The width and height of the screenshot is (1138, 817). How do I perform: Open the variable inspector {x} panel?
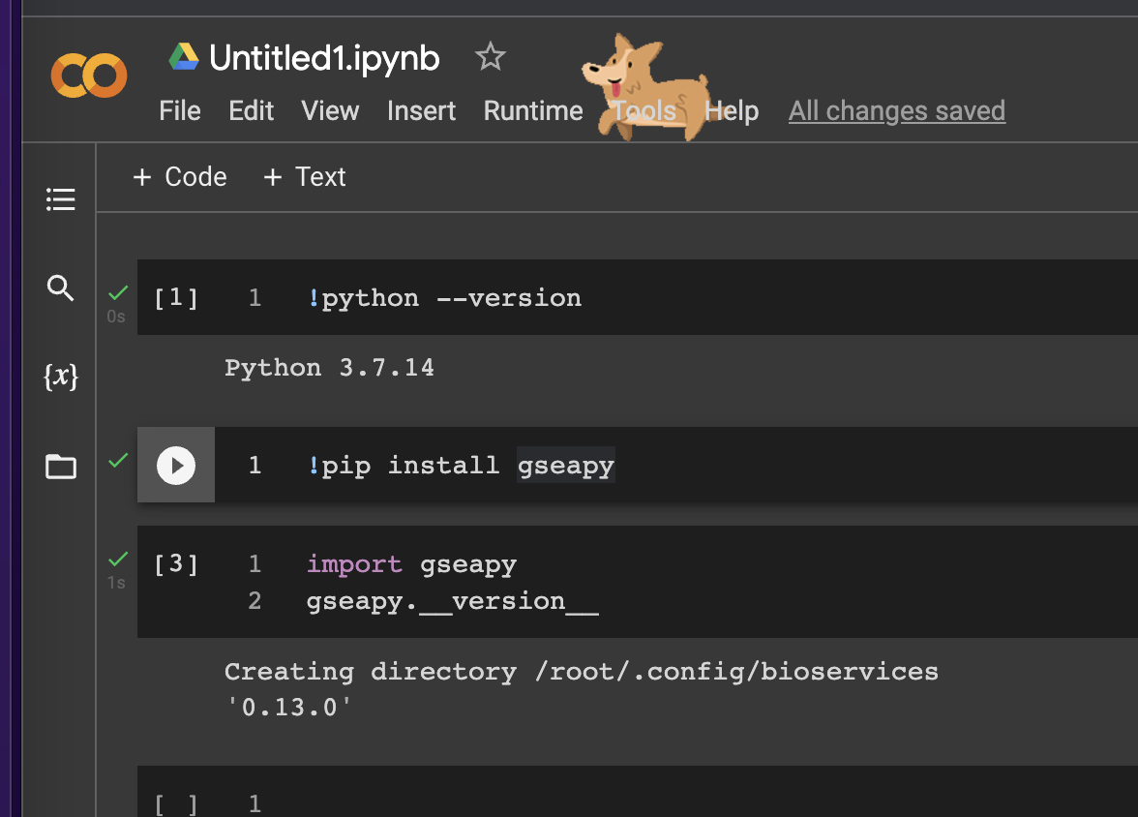tap(61, 377)
